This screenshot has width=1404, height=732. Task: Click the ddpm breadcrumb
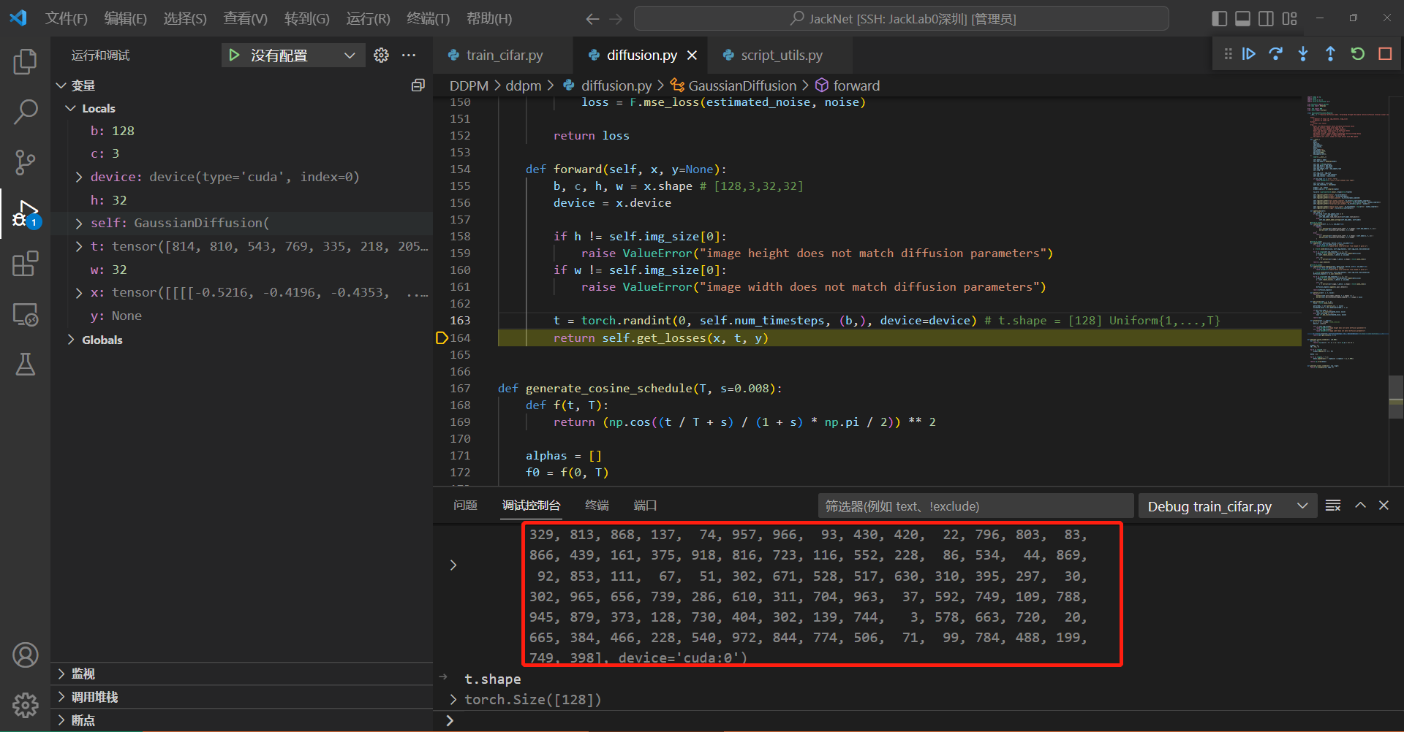[x=523, y=85]
